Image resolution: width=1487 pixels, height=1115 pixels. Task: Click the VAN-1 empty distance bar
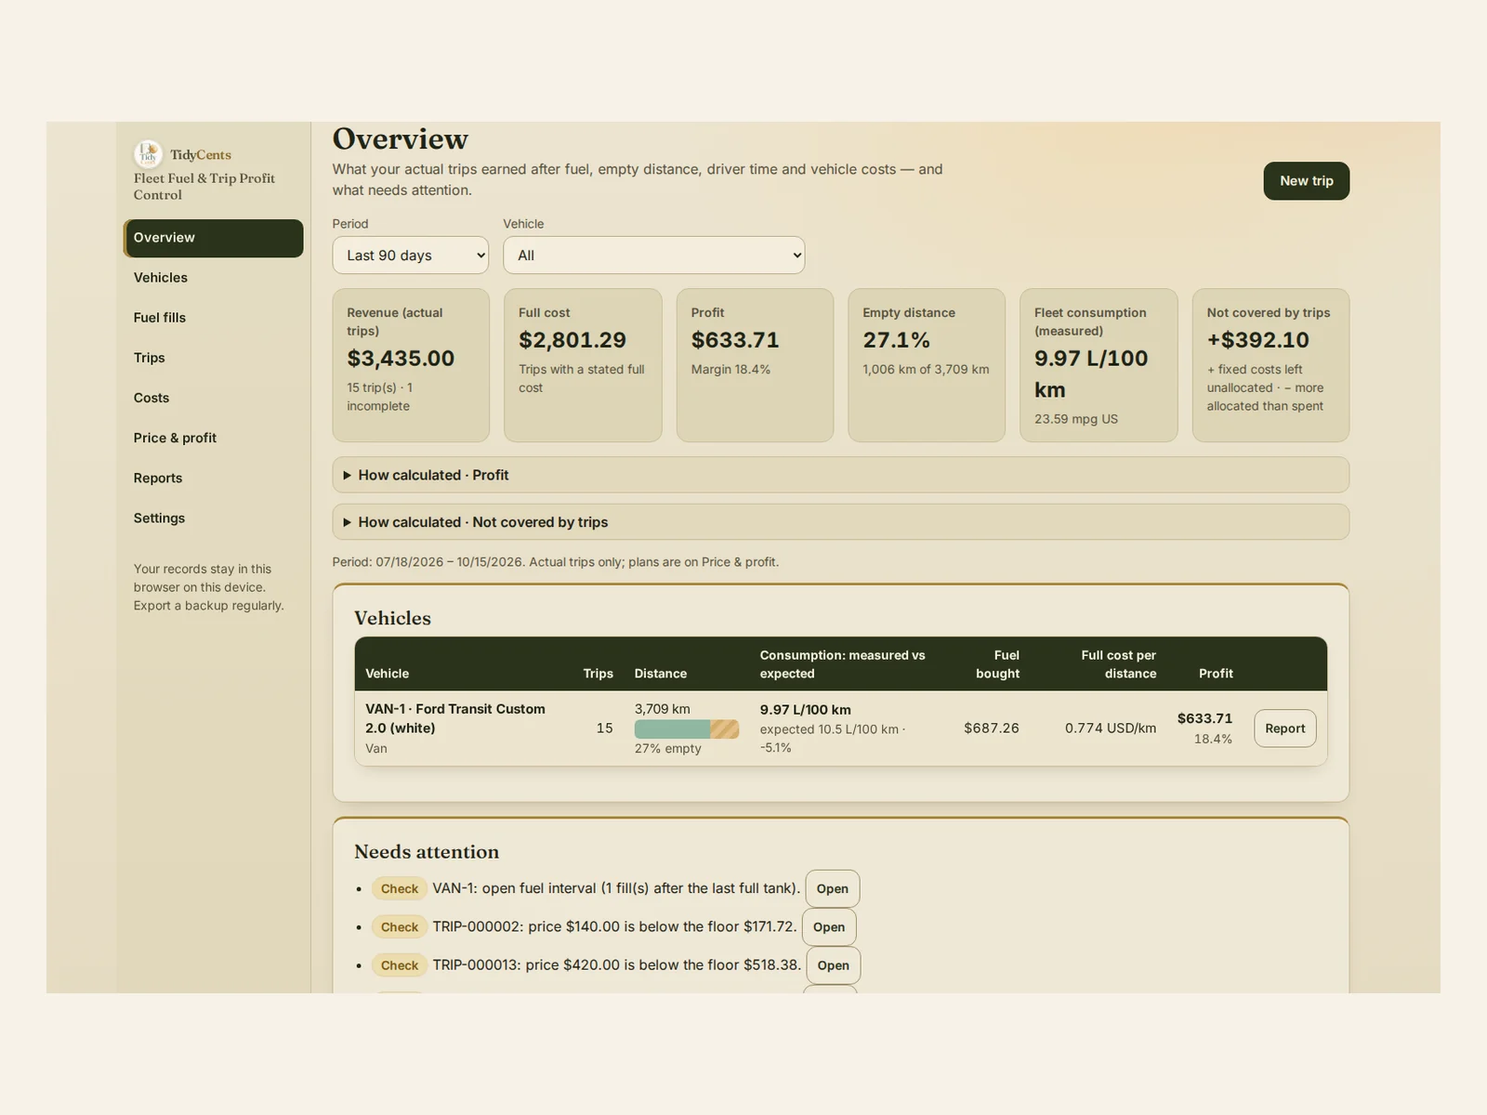tap(687, 729)
